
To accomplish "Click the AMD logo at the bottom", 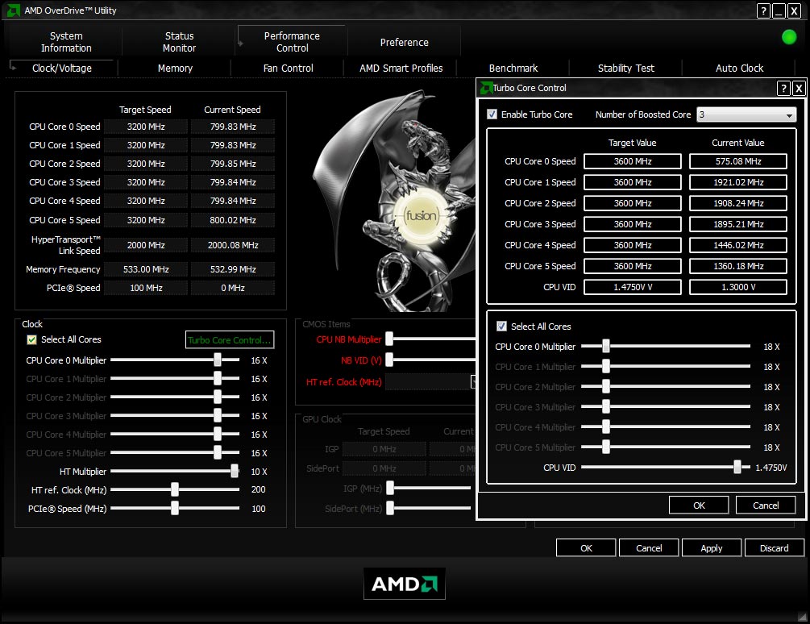I will coord(405,584).
